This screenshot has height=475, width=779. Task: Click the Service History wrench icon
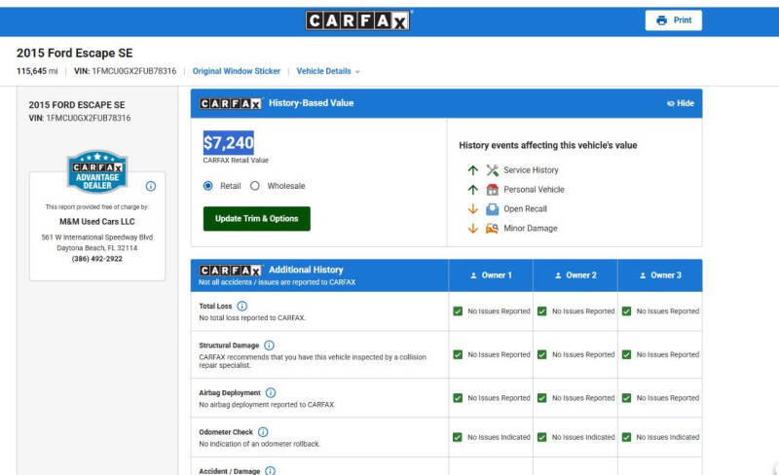(x=492, y=170)
